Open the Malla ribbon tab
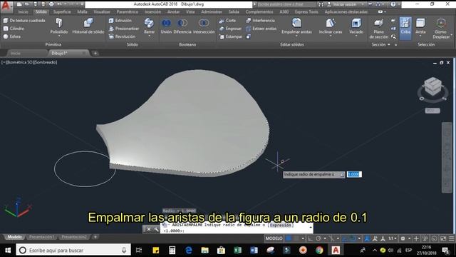Image resolution: width=456 pixels, height=257 pixels. [x=83, y=11]
